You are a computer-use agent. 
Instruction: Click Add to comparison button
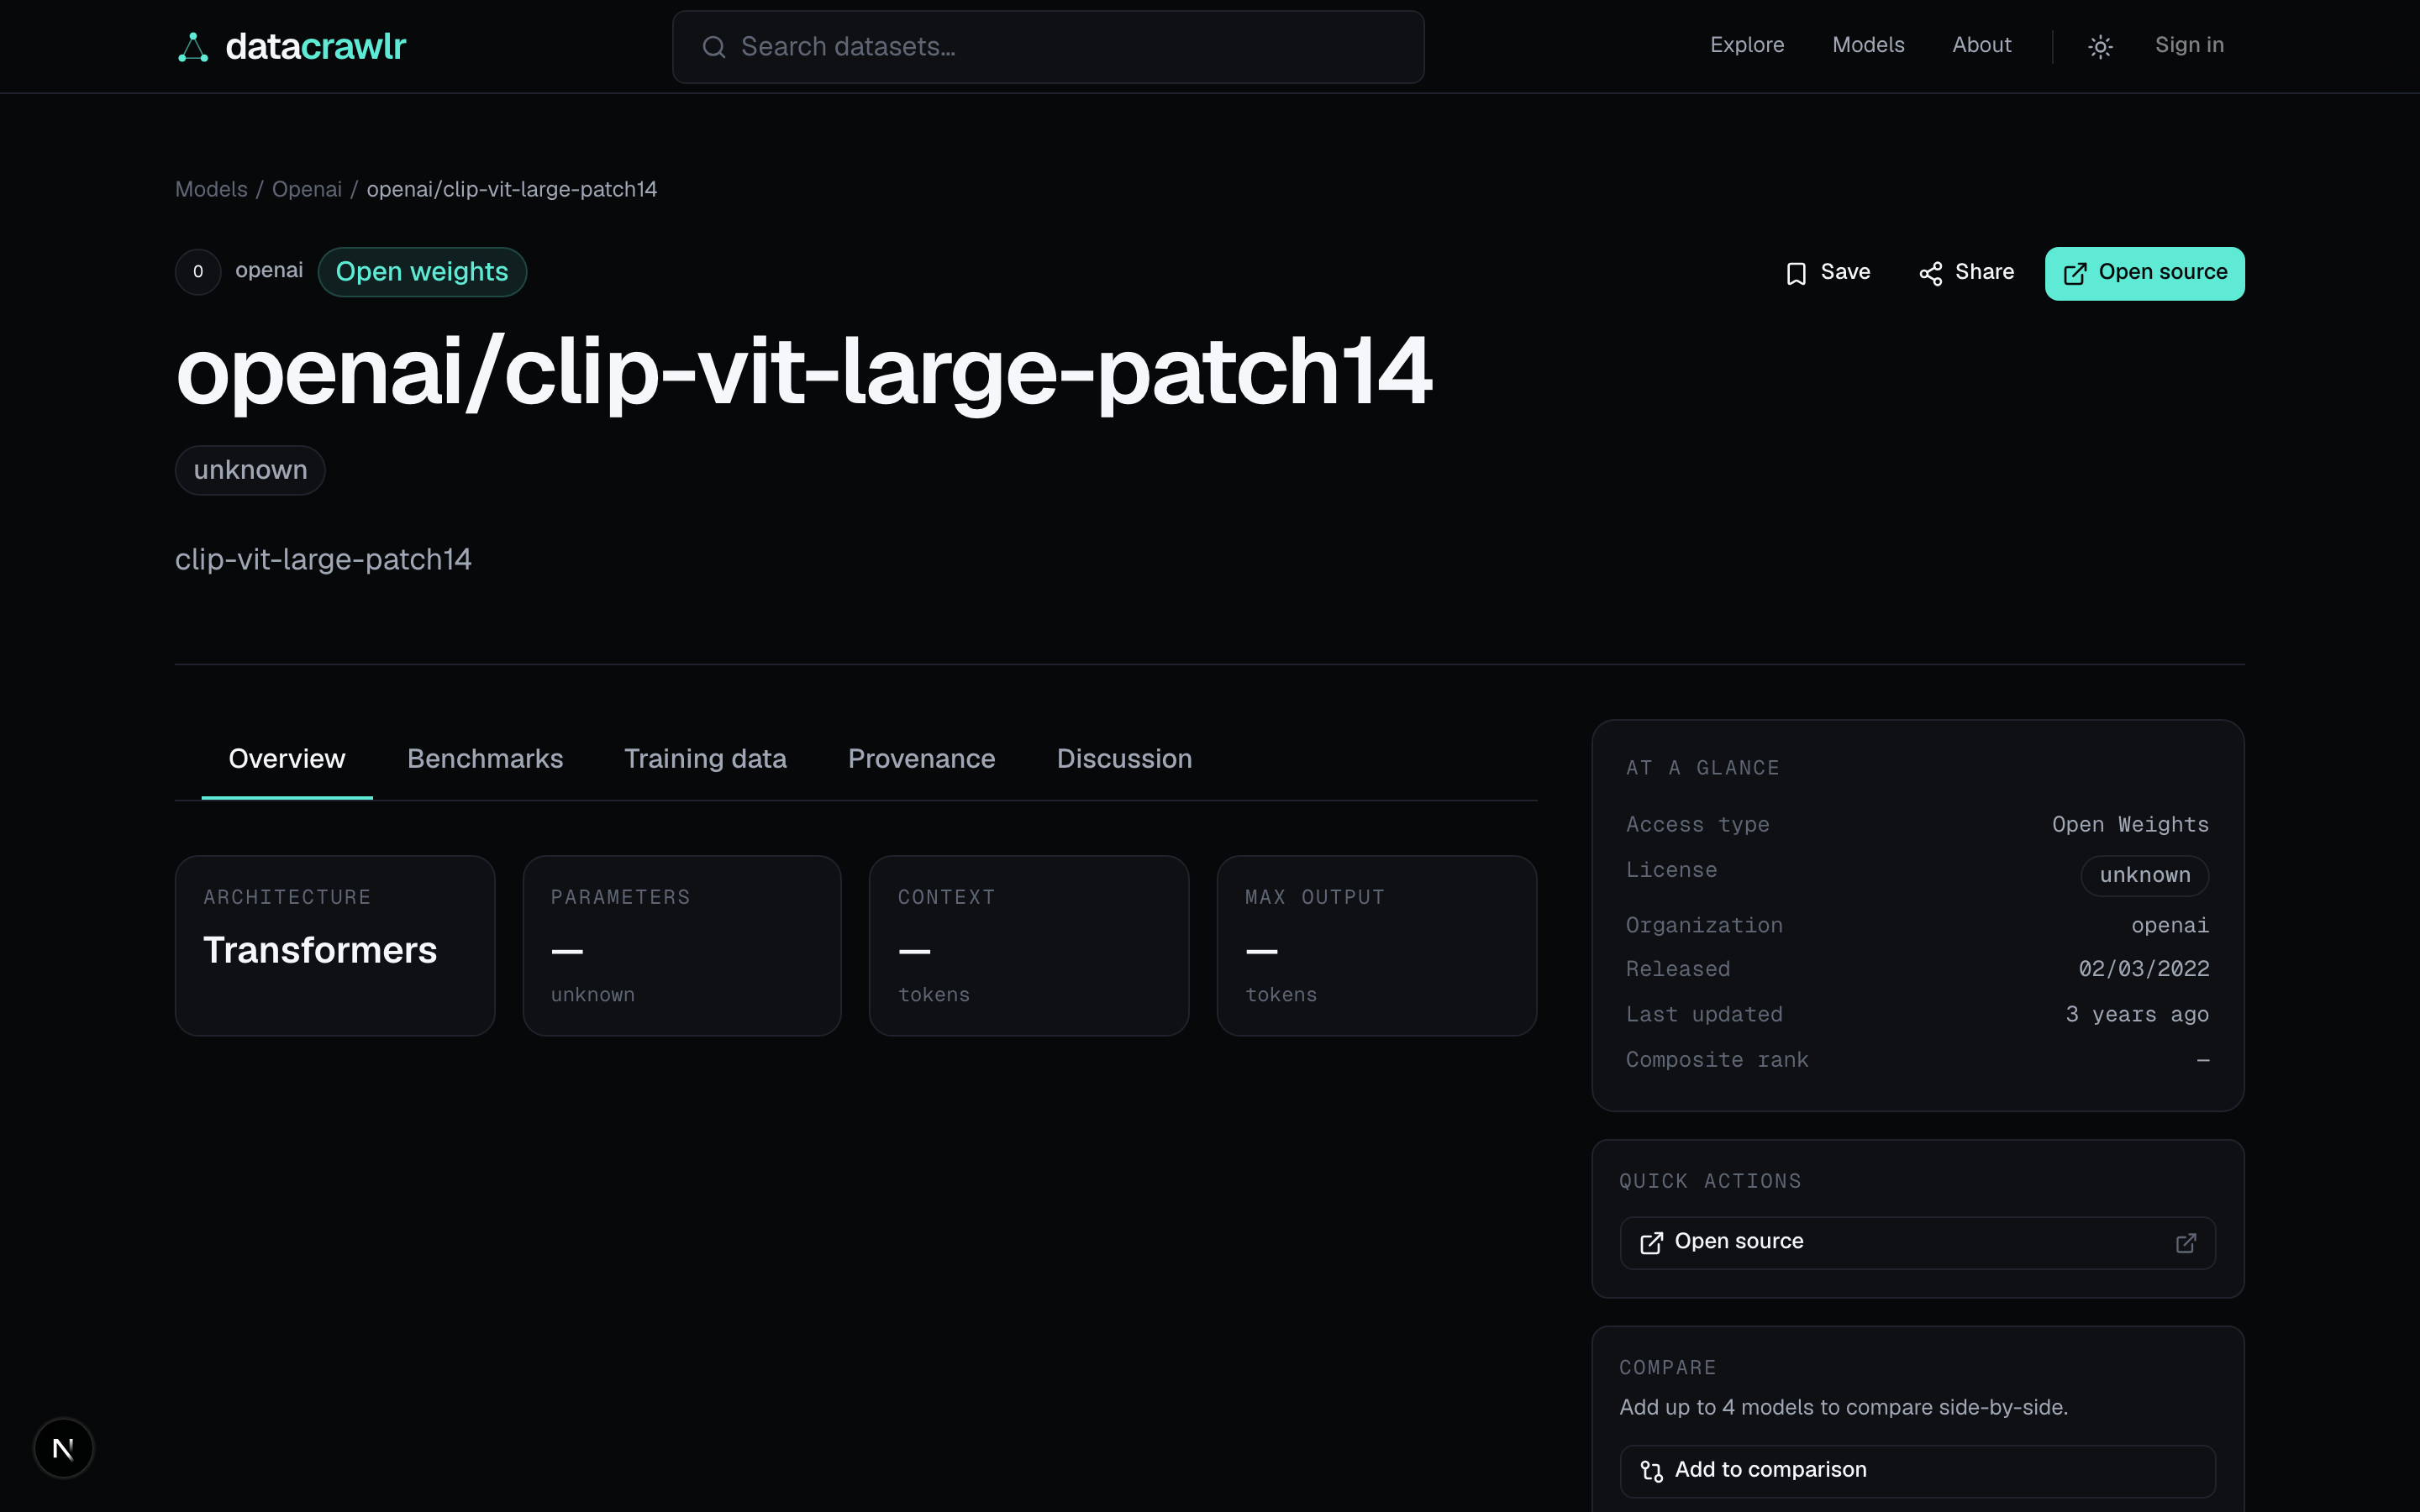coord(1917,1470)
